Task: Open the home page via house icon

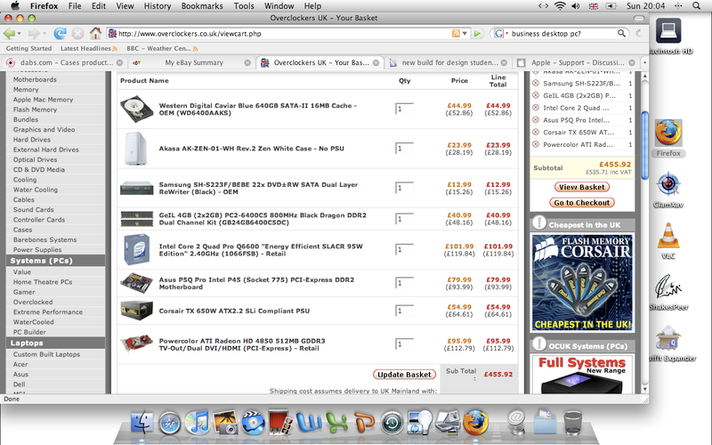Action: click(95, 33)
